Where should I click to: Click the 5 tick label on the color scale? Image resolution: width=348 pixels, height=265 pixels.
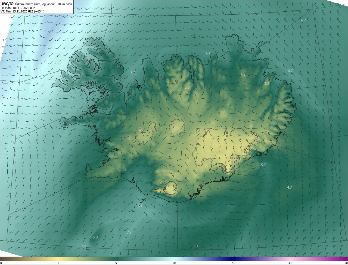(x=116, y=263)
